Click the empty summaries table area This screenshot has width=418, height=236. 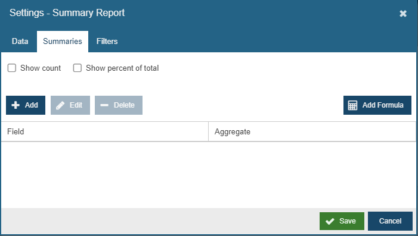point(209,175)
